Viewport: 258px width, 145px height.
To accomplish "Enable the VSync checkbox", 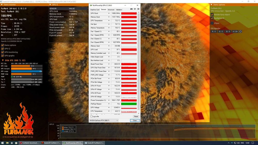I will pos(212,23).
